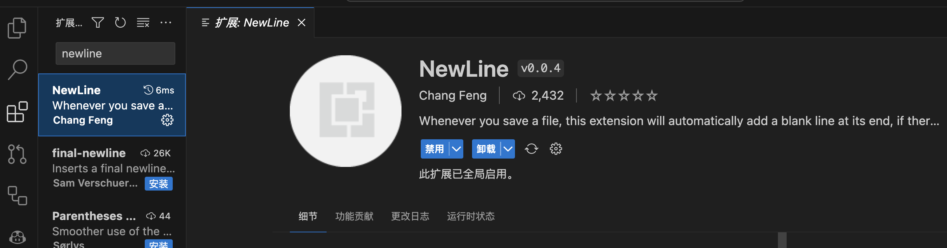947x248 pixels.
Task: Click NewLine manage gear in list
Action: coord(167,120)
